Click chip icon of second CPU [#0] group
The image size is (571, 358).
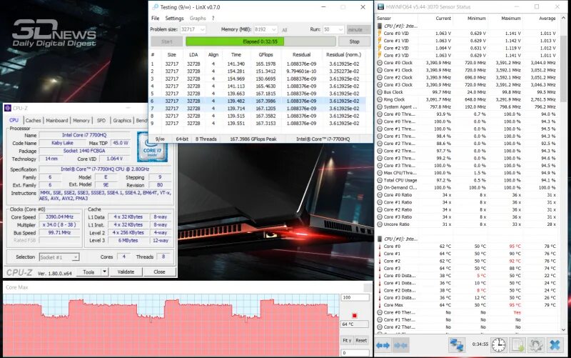point(380,239)
